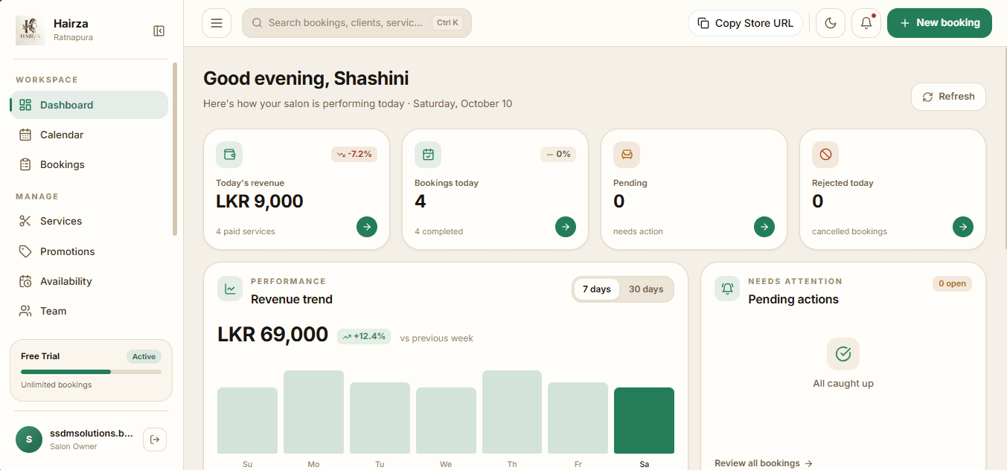This screenshot has height=470, width=1007.
Task: Open notifications bell icon
Action: pyautogui.click(x=866, y=23)
